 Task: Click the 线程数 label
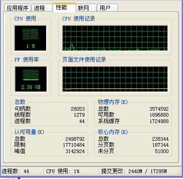(x=22, y=115)
